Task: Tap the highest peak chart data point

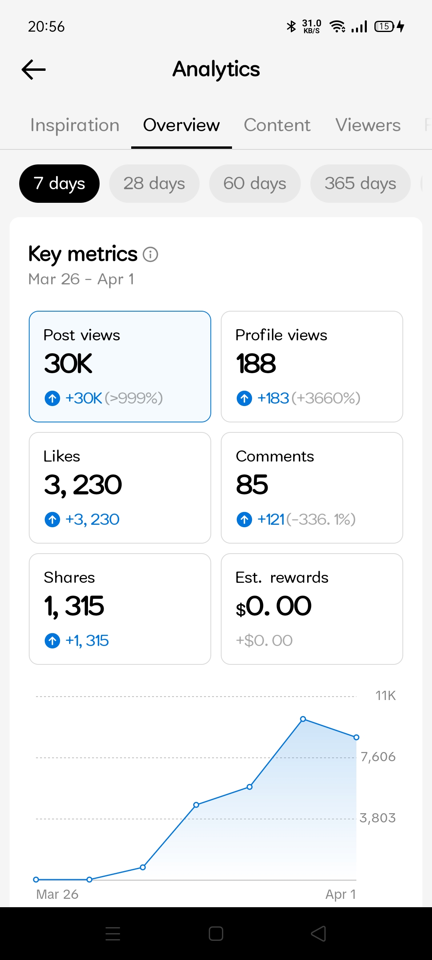Action: (x=303, y=719)
